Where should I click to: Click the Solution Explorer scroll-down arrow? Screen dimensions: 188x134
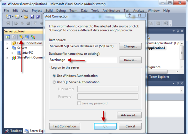182,67
